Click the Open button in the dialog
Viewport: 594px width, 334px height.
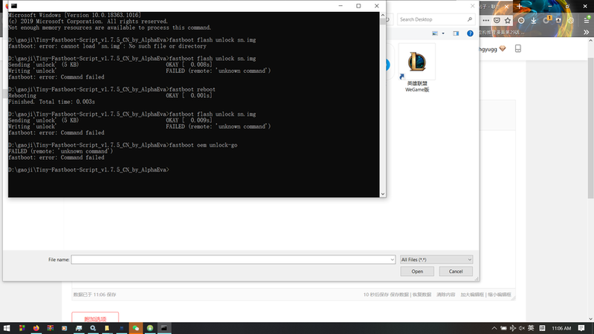coord(417,272)
